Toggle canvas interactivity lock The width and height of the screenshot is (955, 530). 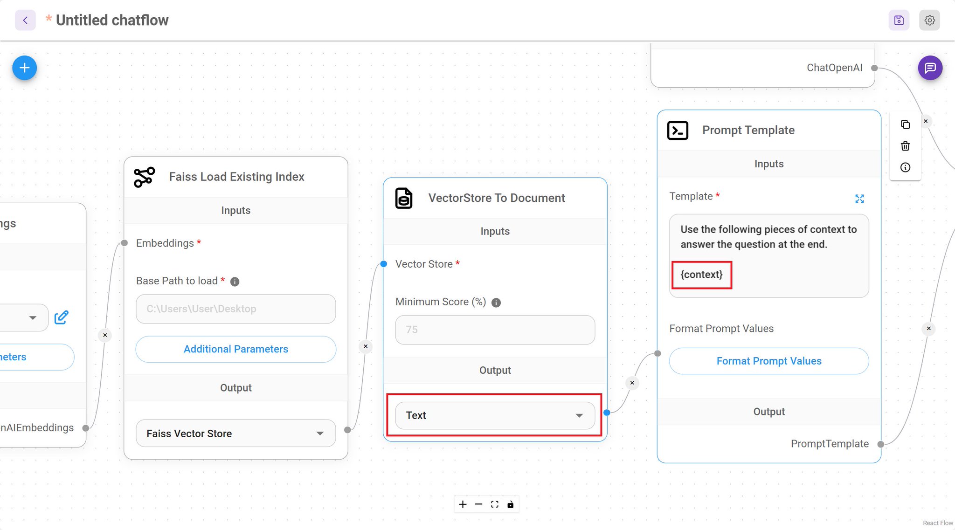[x=511, y=504]
